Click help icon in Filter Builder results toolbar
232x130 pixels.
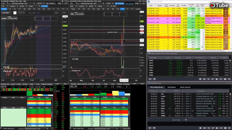[229, 79]
